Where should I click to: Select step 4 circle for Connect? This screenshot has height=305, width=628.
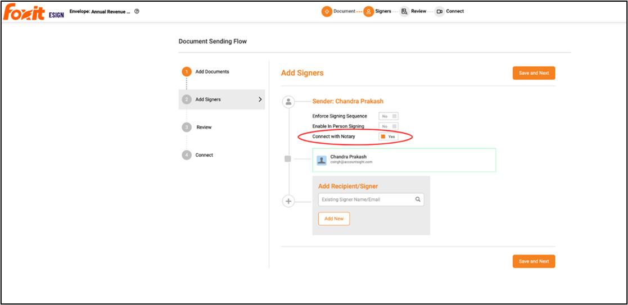click(186, 155)
